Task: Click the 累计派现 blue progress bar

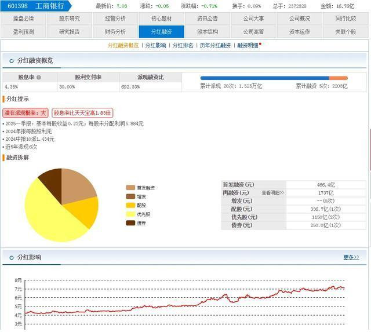Action: coord(264,78)
